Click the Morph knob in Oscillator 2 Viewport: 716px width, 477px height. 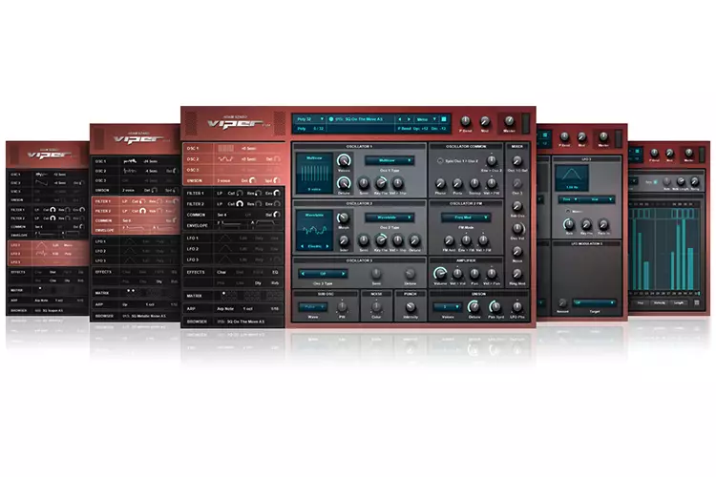click(344, 218)
